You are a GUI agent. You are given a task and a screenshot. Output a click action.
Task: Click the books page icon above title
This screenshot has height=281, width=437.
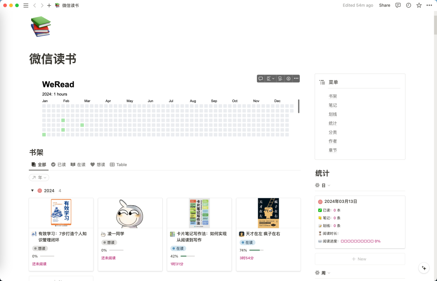coord(41,26)
